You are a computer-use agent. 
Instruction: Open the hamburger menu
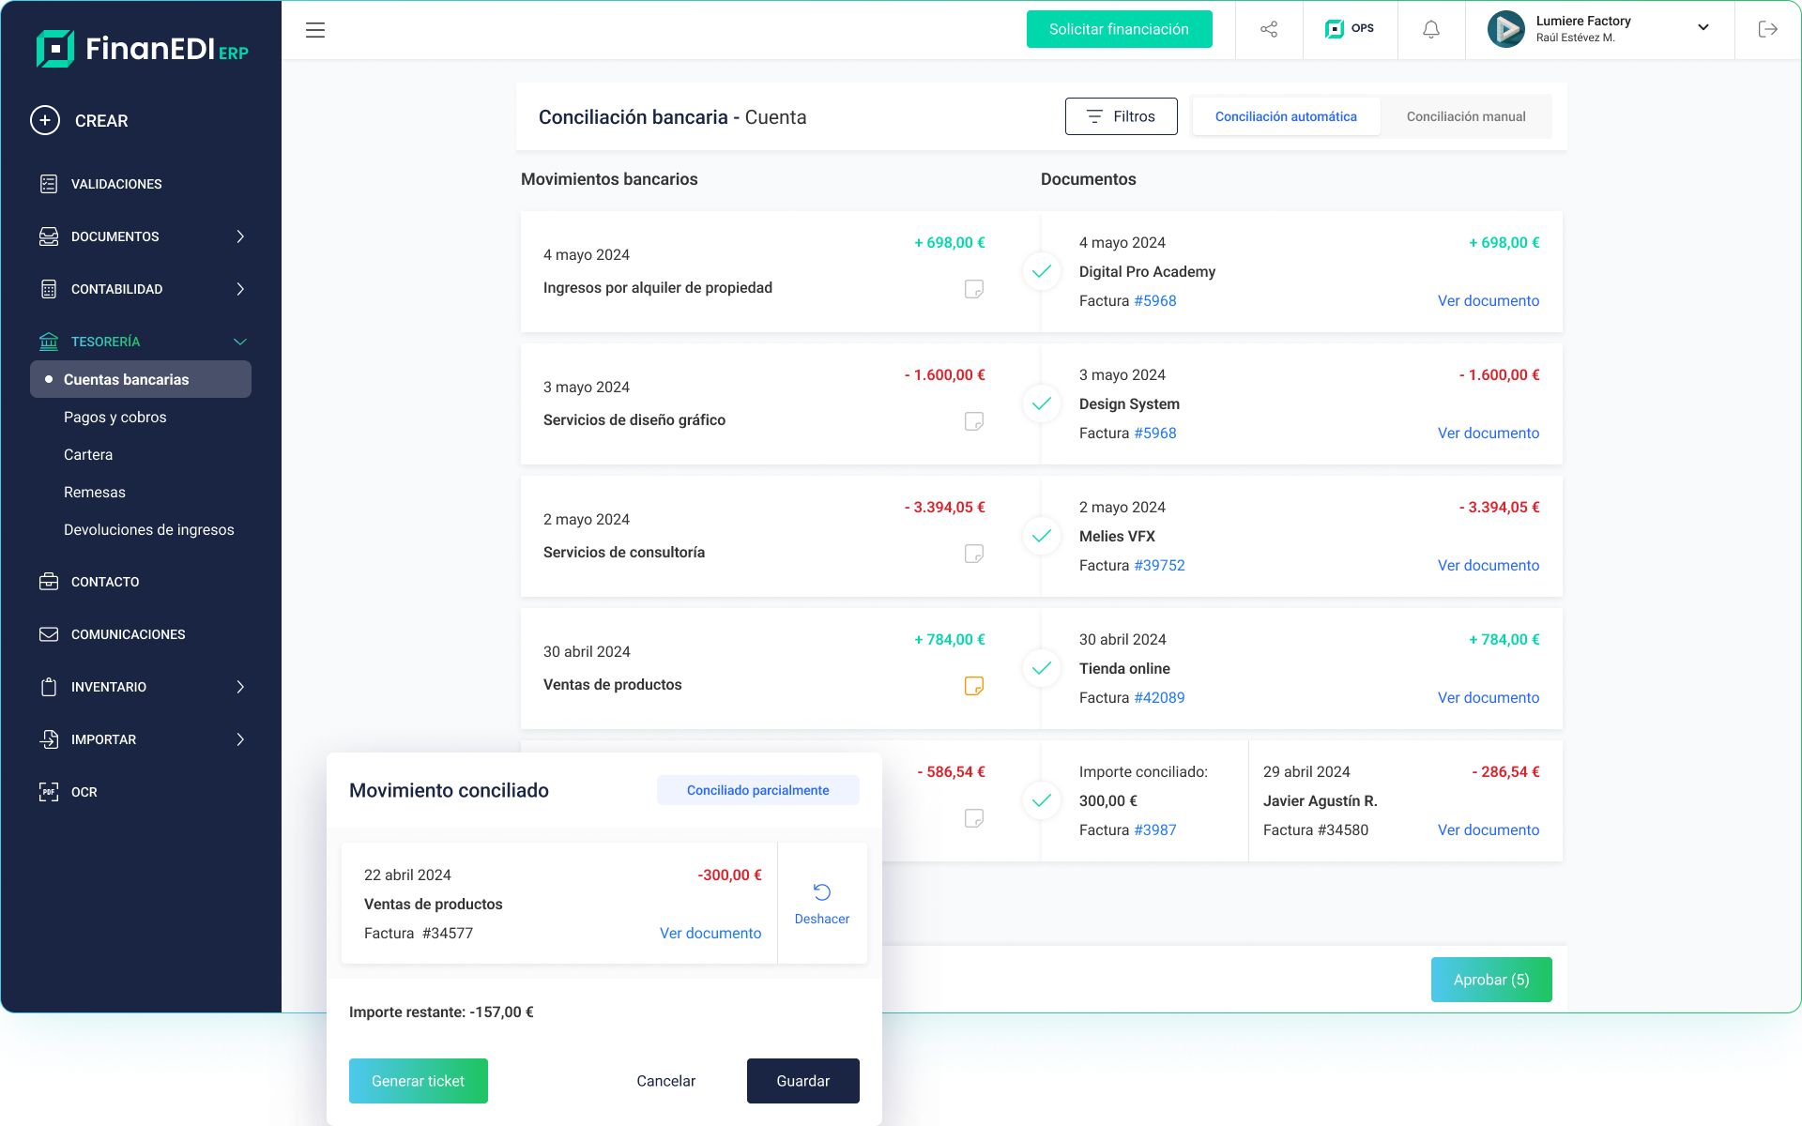(314, 30)
